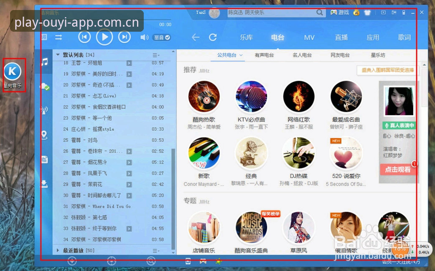435x271 pixels.
Task: Skip to previous track
Action: (84, 37)
